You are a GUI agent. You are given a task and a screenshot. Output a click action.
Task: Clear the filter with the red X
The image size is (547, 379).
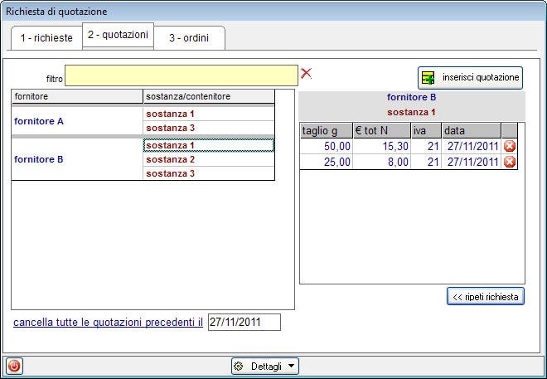(306, 73)
